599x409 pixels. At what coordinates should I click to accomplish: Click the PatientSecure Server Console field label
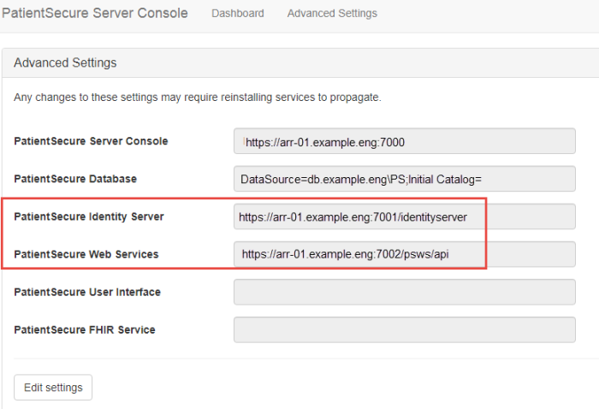pos(91,141)
